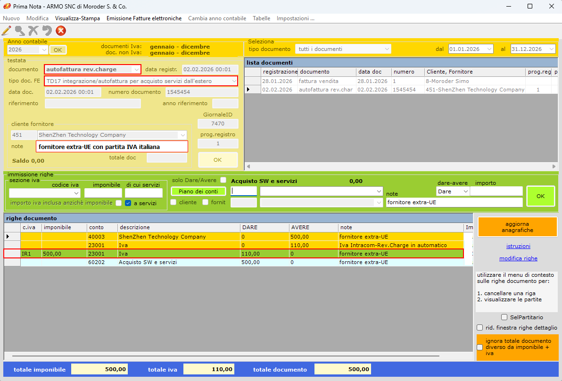Open the Visualizza-Stampa menu

coord(77,18)
